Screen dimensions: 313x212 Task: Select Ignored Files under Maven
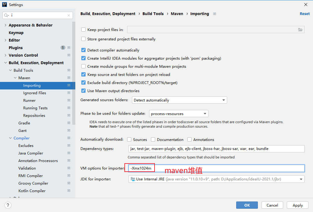tap(35, 93)
